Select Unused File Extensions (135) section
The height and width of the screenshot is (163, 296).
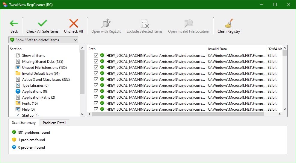(44, 68)
